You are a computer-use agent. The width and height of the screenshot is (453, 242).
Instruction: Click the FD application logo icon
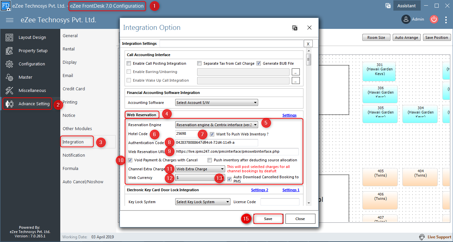pos(6,6)
